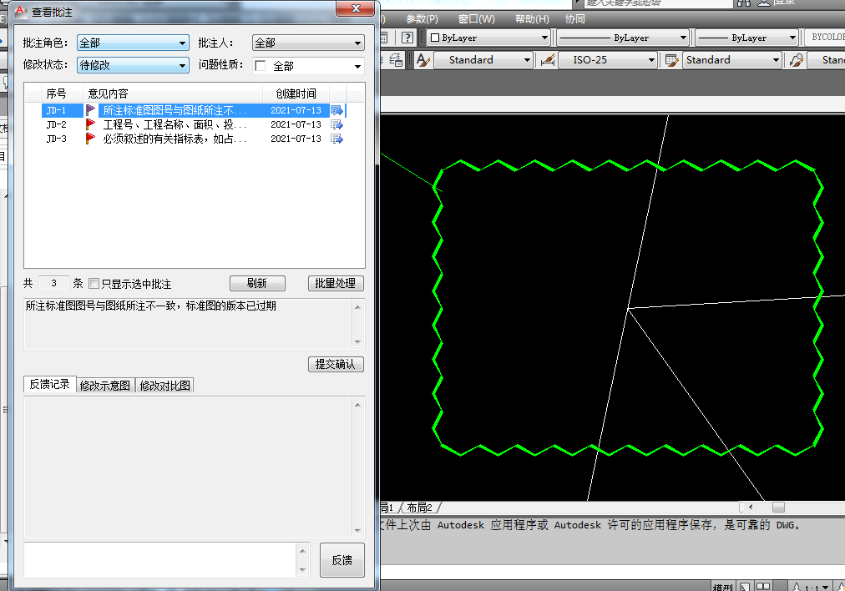Toggle the 问题性质 全部 checkbox
Image resolution: width=845 pixels, height=591 pixels.
261,66
